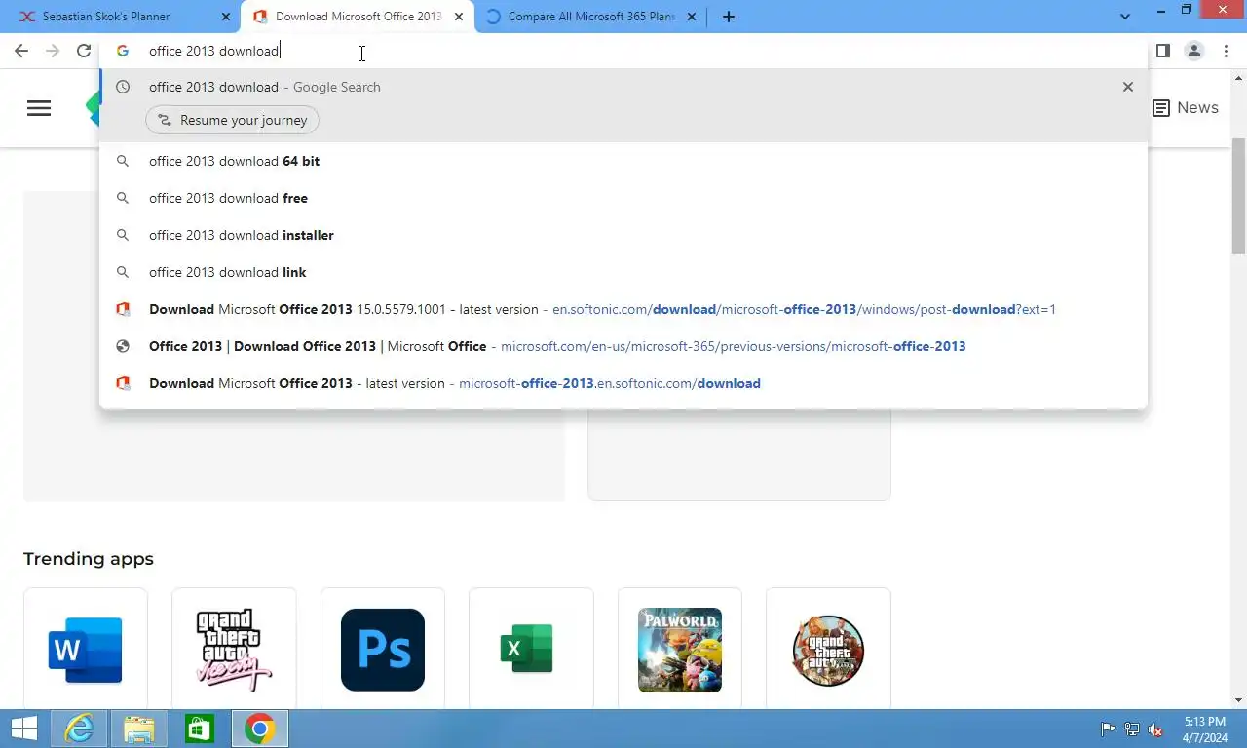The image size is (1247, 748).
Task: Open softonic post-download 15.0.5579.1001 suggestion
Action: [x=623, y=309]
